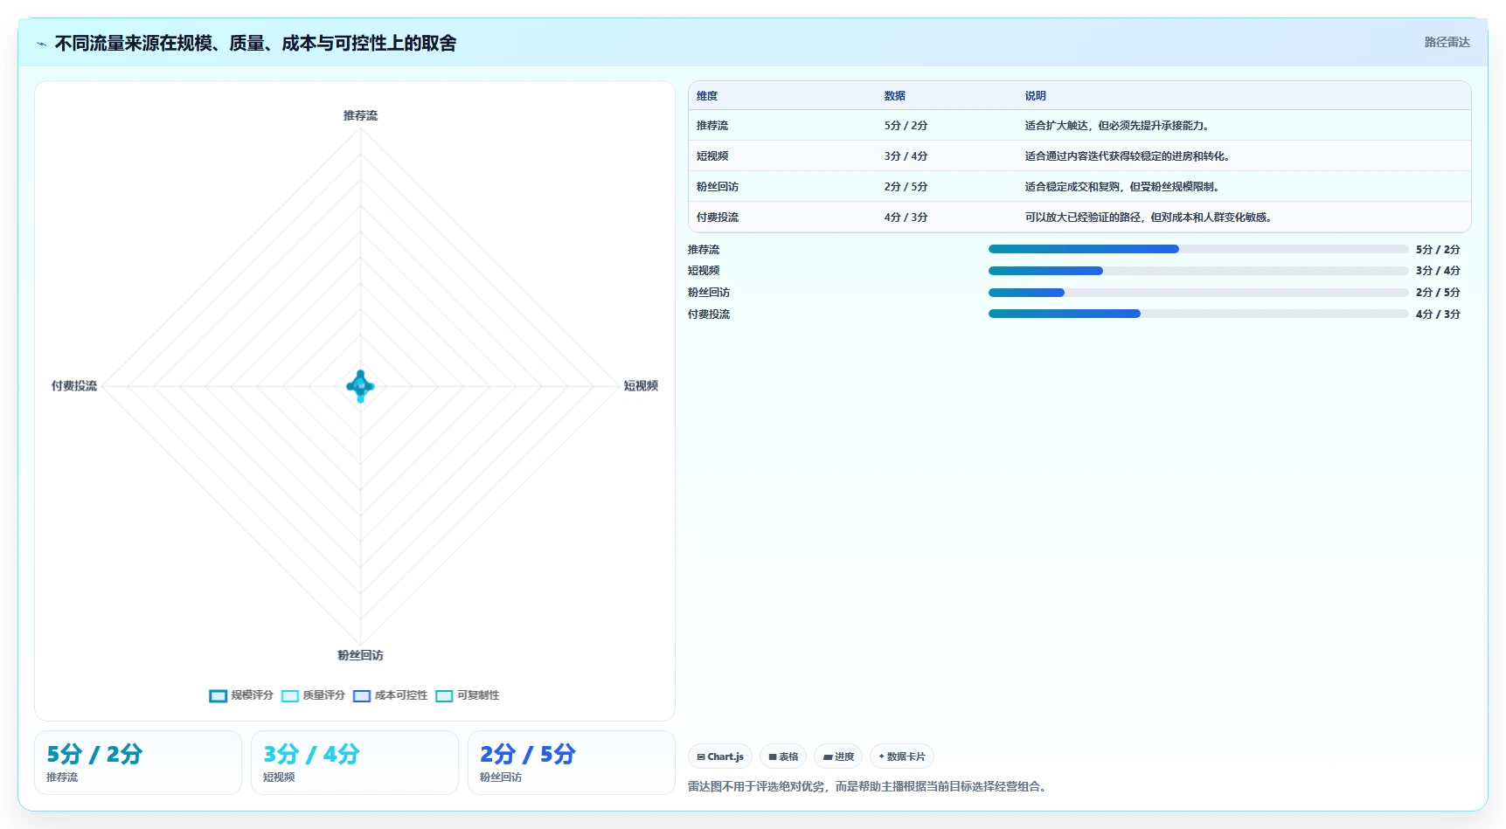Click the 数据 column header

894,96
